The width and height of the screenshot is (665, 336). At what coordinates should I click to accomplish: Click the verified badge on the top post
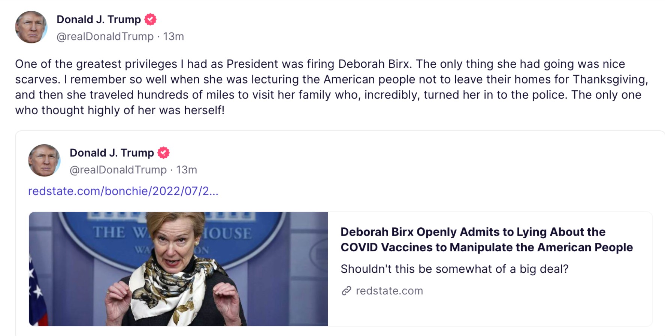coord(151,19)
